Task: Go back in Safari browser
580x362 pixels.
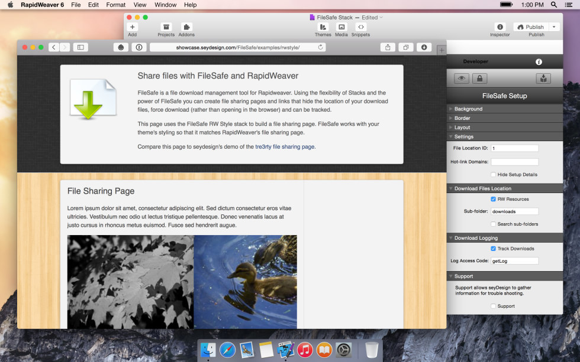Action: tap(54, 47)
